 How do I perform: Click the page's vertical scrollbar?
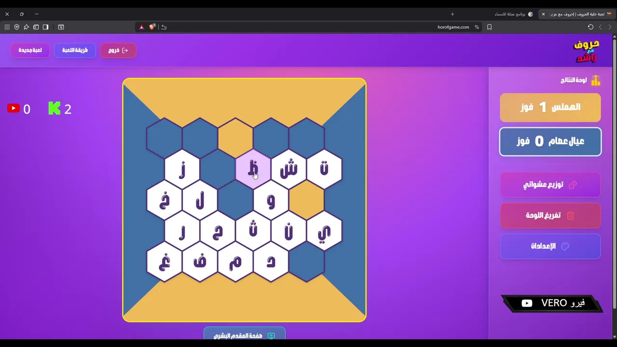615,173
